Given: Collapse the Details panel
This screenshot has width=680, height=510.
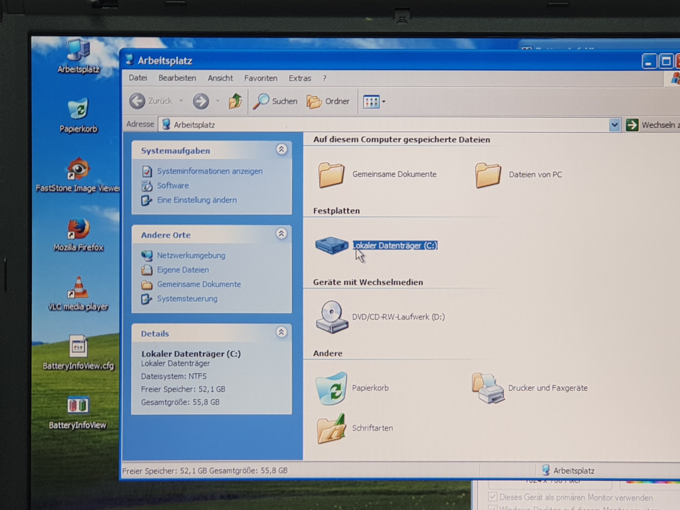Looking at the screenshot, I should (281, 332).
